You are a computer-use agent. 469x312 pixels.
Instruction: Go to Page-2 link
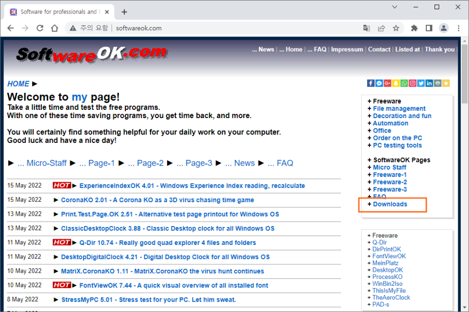coord(146,163)
